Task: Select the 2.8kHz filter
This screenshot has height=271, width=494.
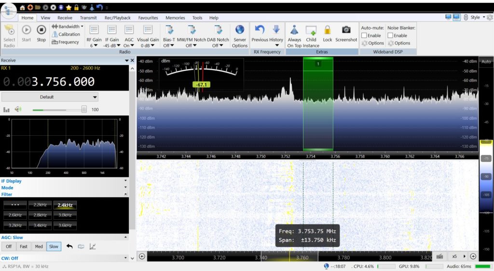Action: tap(40, 215)
